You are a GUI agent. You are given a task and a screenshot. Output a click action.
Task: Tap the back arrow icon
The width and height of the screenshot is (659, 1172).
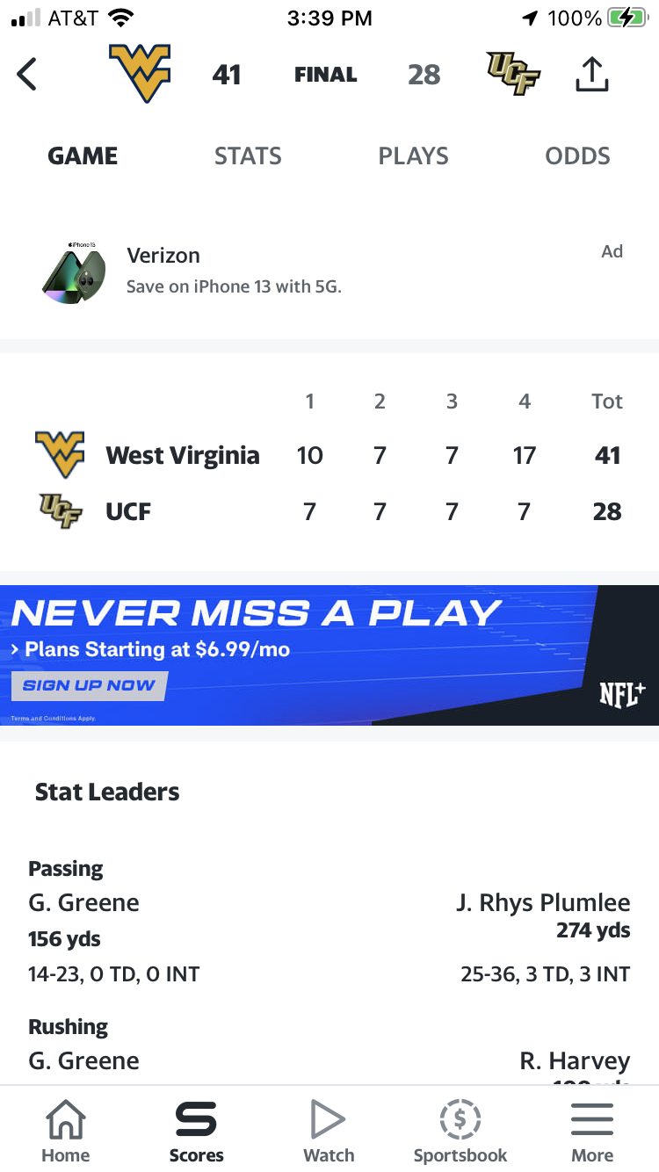(27, 75)
